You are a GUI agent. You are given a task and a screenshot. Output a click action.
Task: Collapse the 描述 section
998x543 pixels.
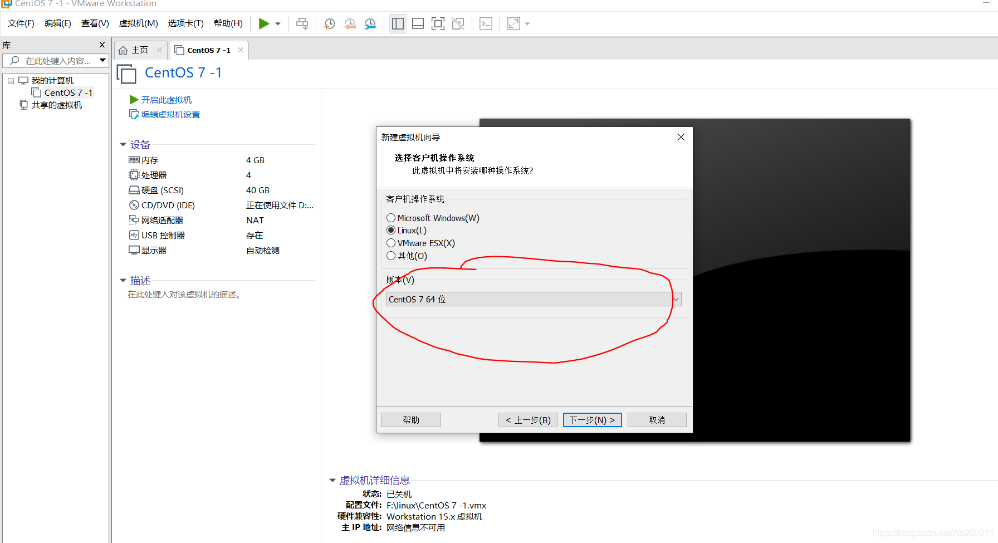(123, 280)
